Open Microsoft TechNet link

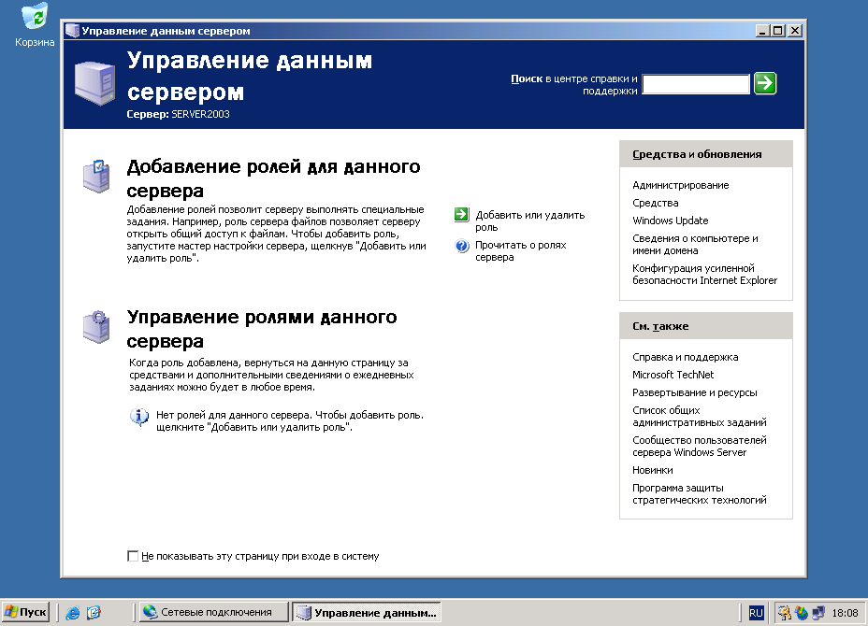pyautogui.click(x=673, y=375)
